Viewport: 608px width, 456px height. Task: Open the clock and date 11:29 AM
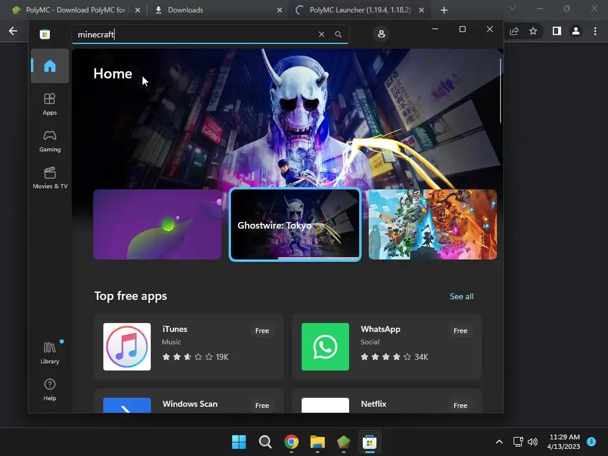coord(563,442)
